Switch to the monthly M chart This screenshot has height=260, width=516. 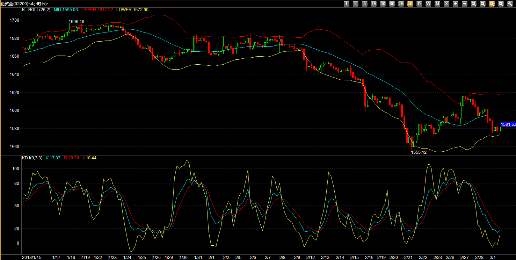(437, 4)
